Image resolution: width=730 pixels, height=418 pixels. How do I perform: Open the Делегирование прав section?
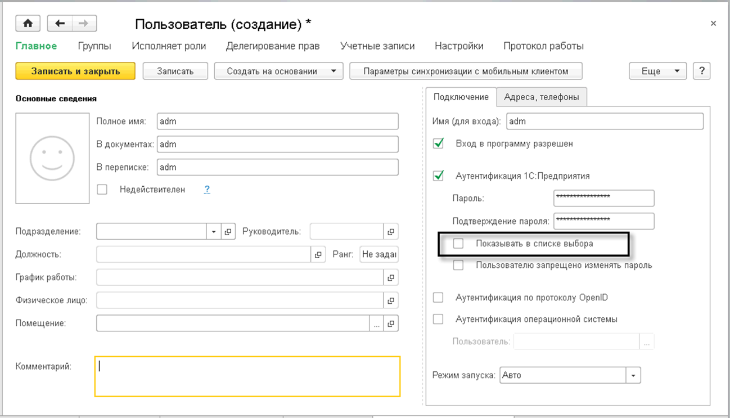[x=273, y=46]
